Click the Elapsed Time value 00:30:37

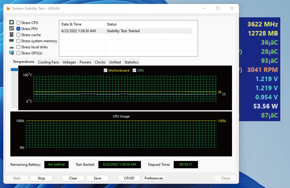[x=186, y=165]
